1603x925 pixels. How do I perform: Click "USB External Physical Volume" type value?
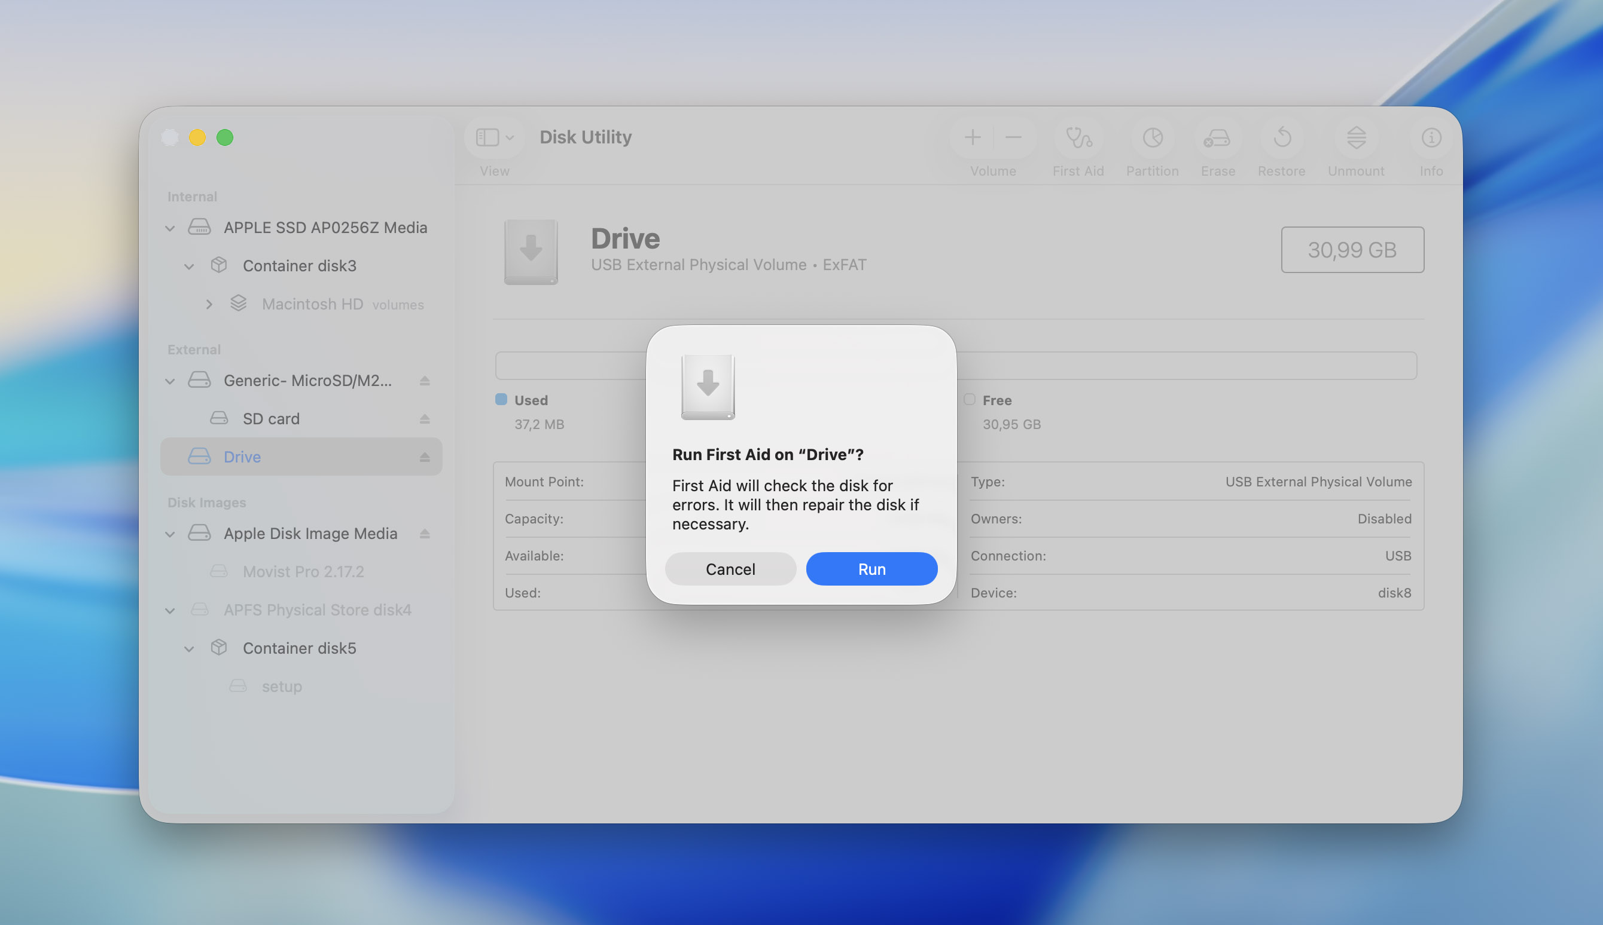1318,482
